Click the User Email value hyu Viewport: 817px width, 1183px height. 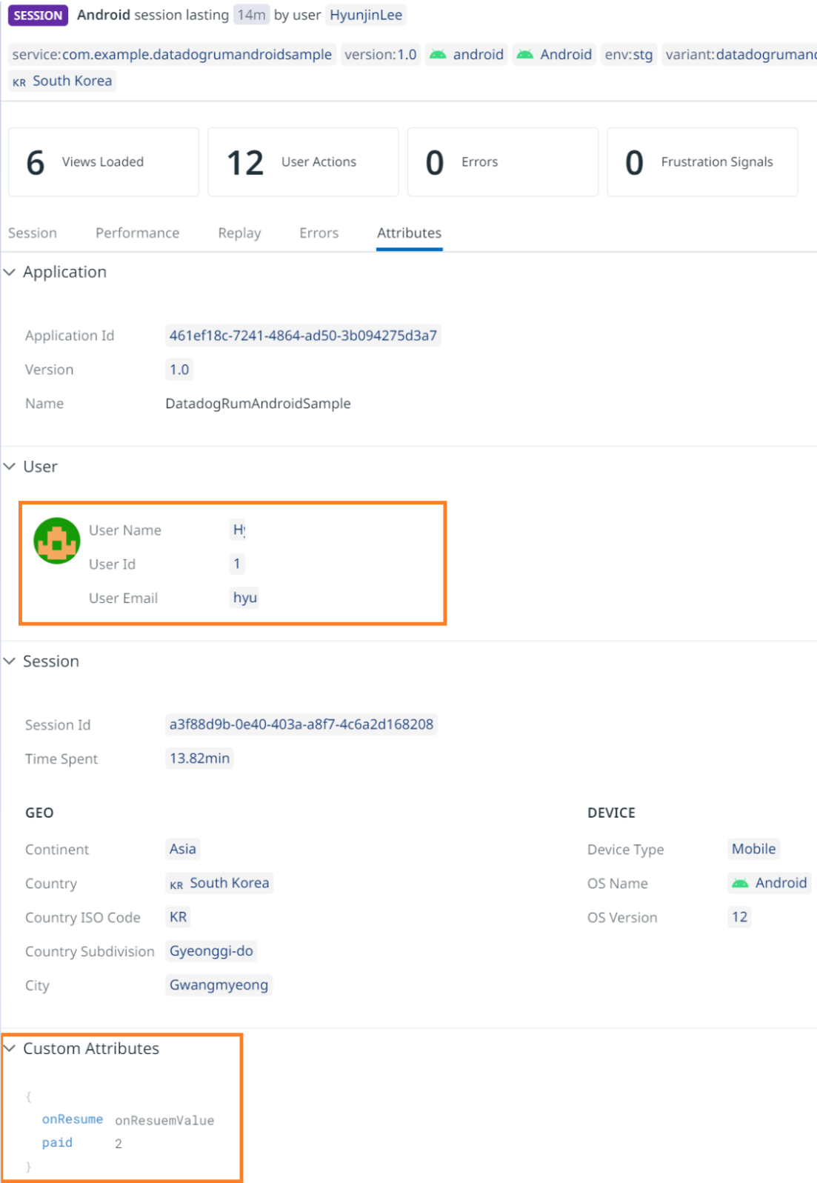coord(244,598)
